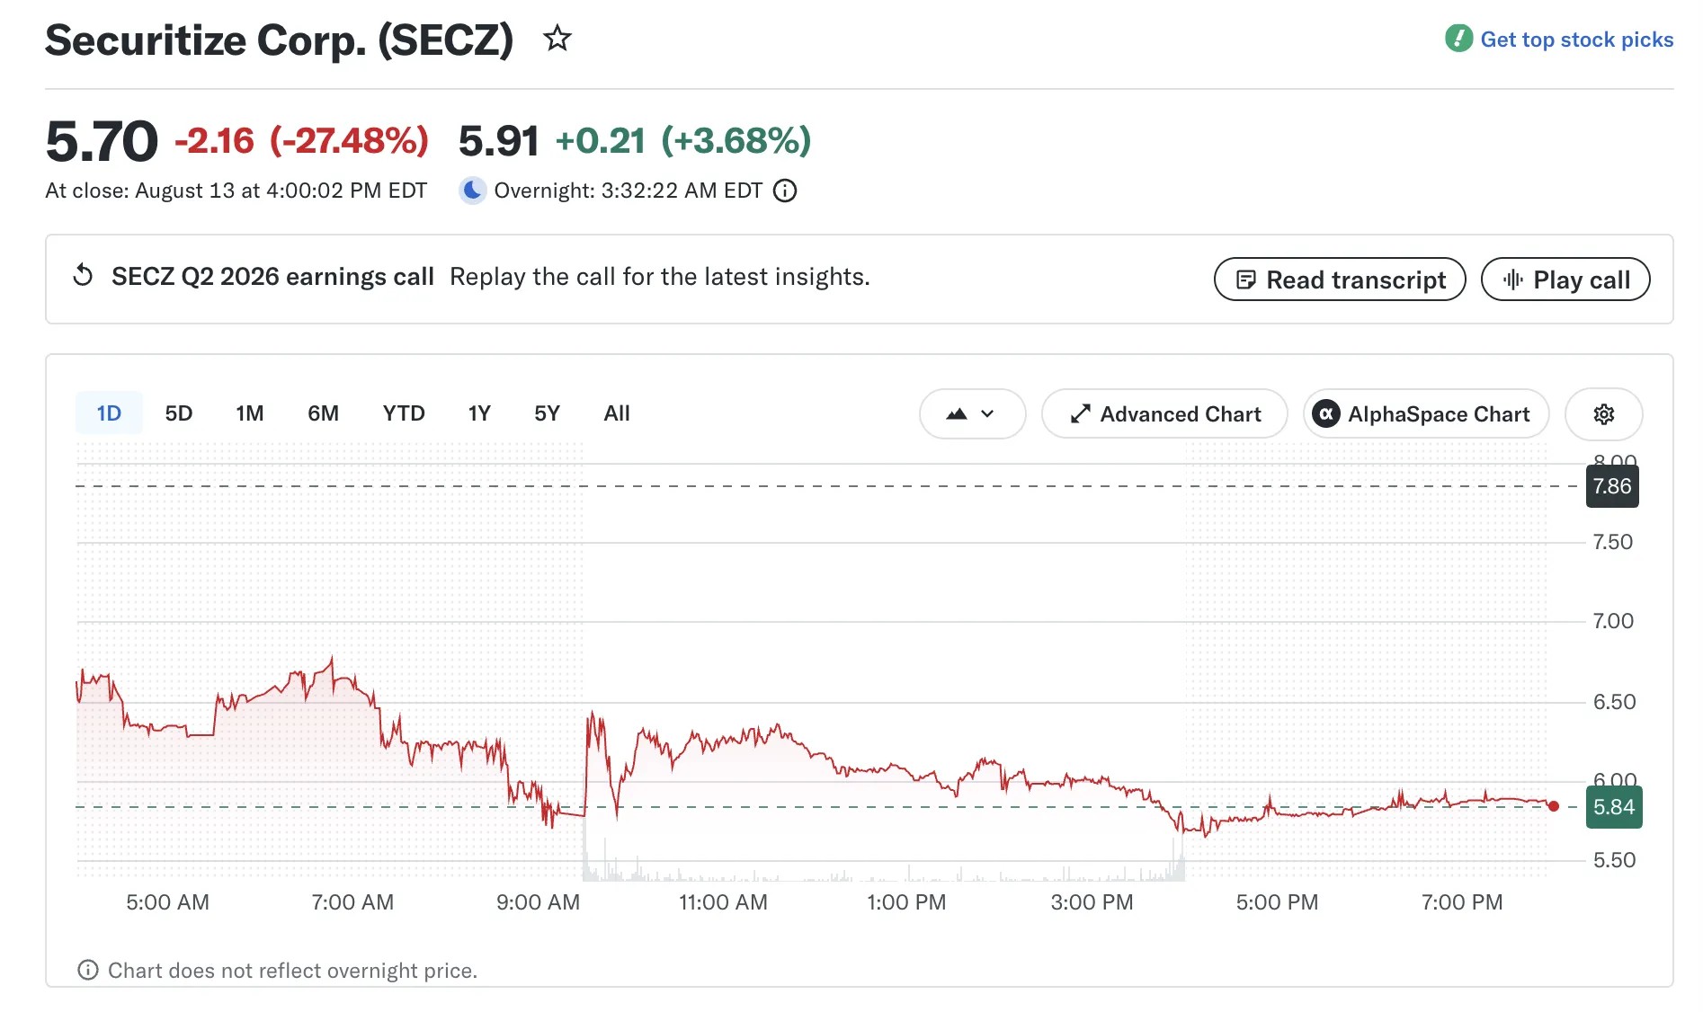Open chart settings gear
1703x1012 pixels.
click(x=1604, y=413)
